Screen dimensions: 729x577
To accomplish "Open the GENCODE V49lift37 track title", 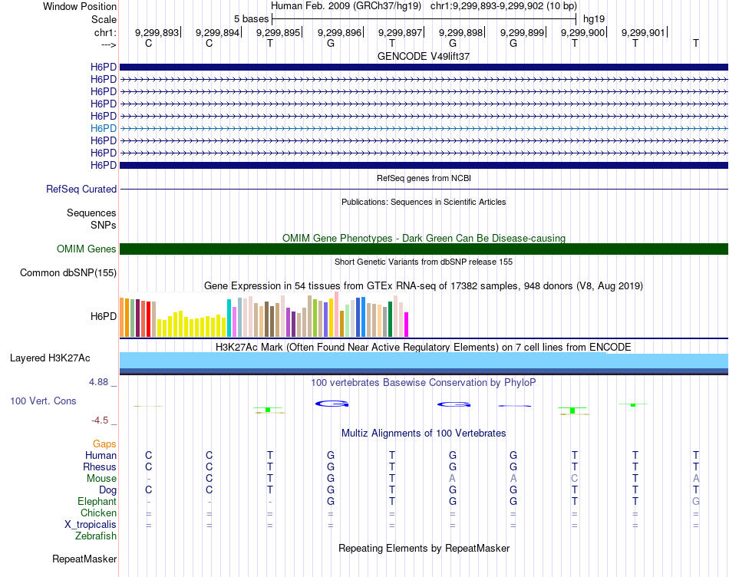I will pos(424,56).
